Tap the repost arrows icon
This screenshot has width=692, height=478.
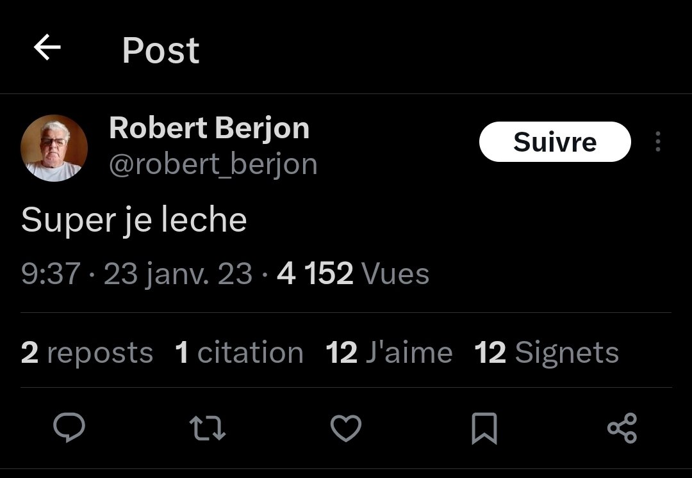click(x=209, y=428)
